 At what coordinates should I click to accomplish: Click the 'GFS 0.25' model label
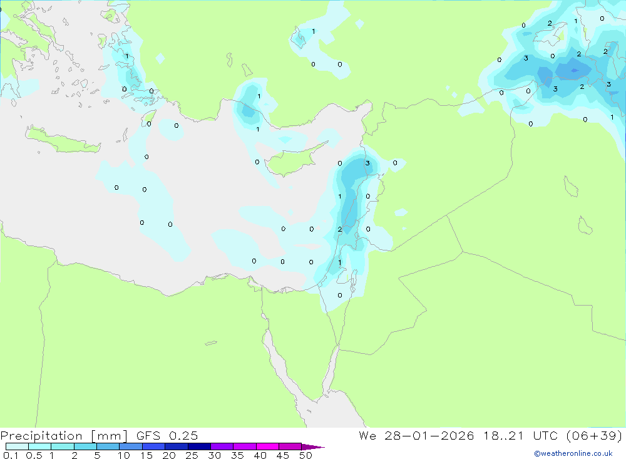point(167,436)
